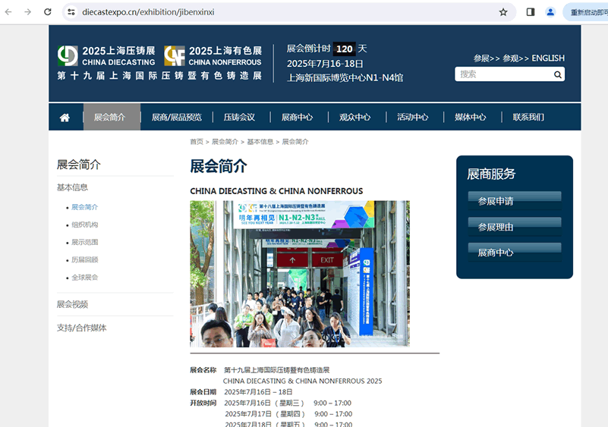Click the 展商服务 panel title
Viewport: 608px width, 427px height.
(x=491, y=174)
